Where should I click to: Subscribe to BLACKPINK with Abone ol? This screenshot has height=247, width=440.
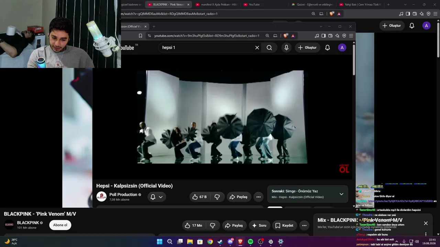click(60, 225)
